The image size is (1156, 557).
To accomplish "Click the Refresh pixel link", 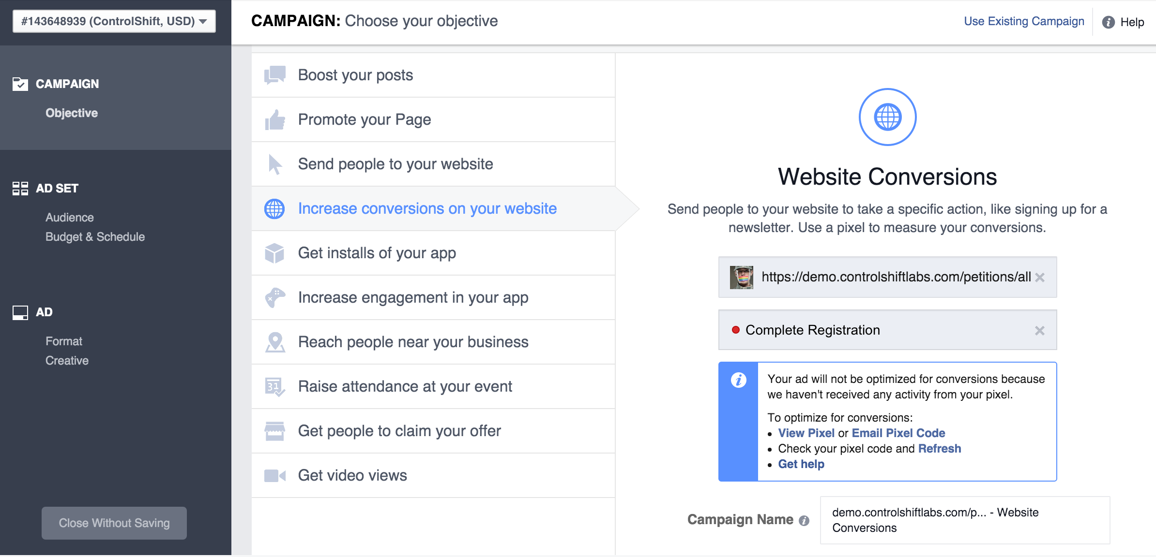I will coord(940,448).
